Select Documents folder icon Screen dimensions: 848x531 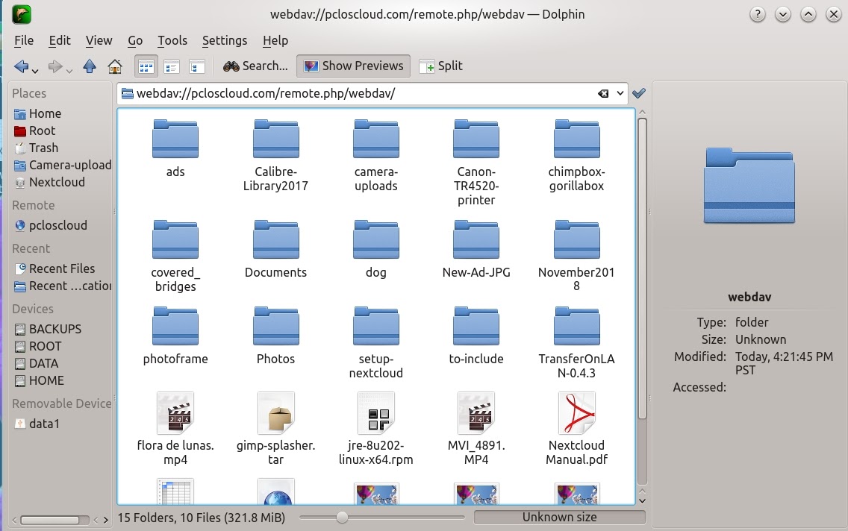275,240
